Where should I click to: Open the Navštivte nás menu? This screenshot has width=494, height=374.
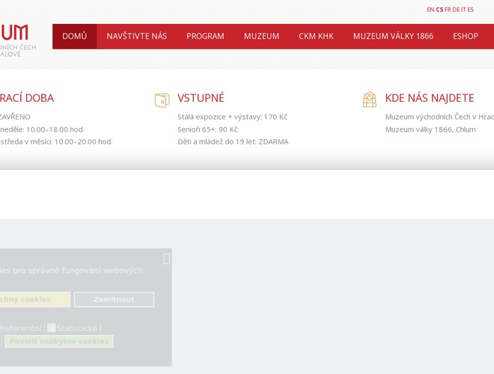[137, 36]
